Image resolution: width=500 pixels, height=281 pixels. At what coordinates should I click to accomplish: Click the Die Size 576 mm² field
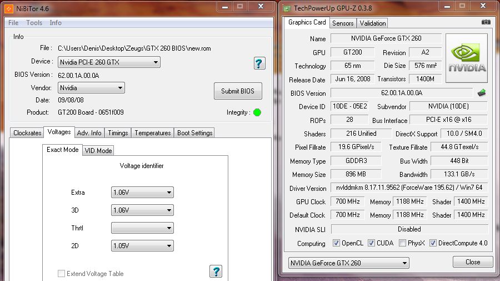(426, 66)
